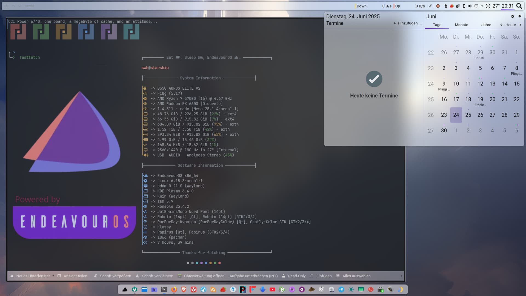Toggle split view with Ansicht teilen
Image resolution: width=526 pixels, height=296 pixels.
(x=72, y=276)
